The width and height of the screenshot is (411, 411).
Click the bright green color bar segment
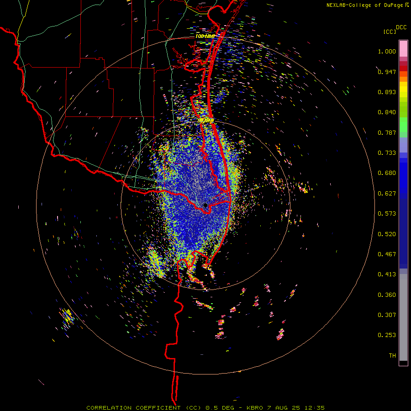click(x=403, y=125)
